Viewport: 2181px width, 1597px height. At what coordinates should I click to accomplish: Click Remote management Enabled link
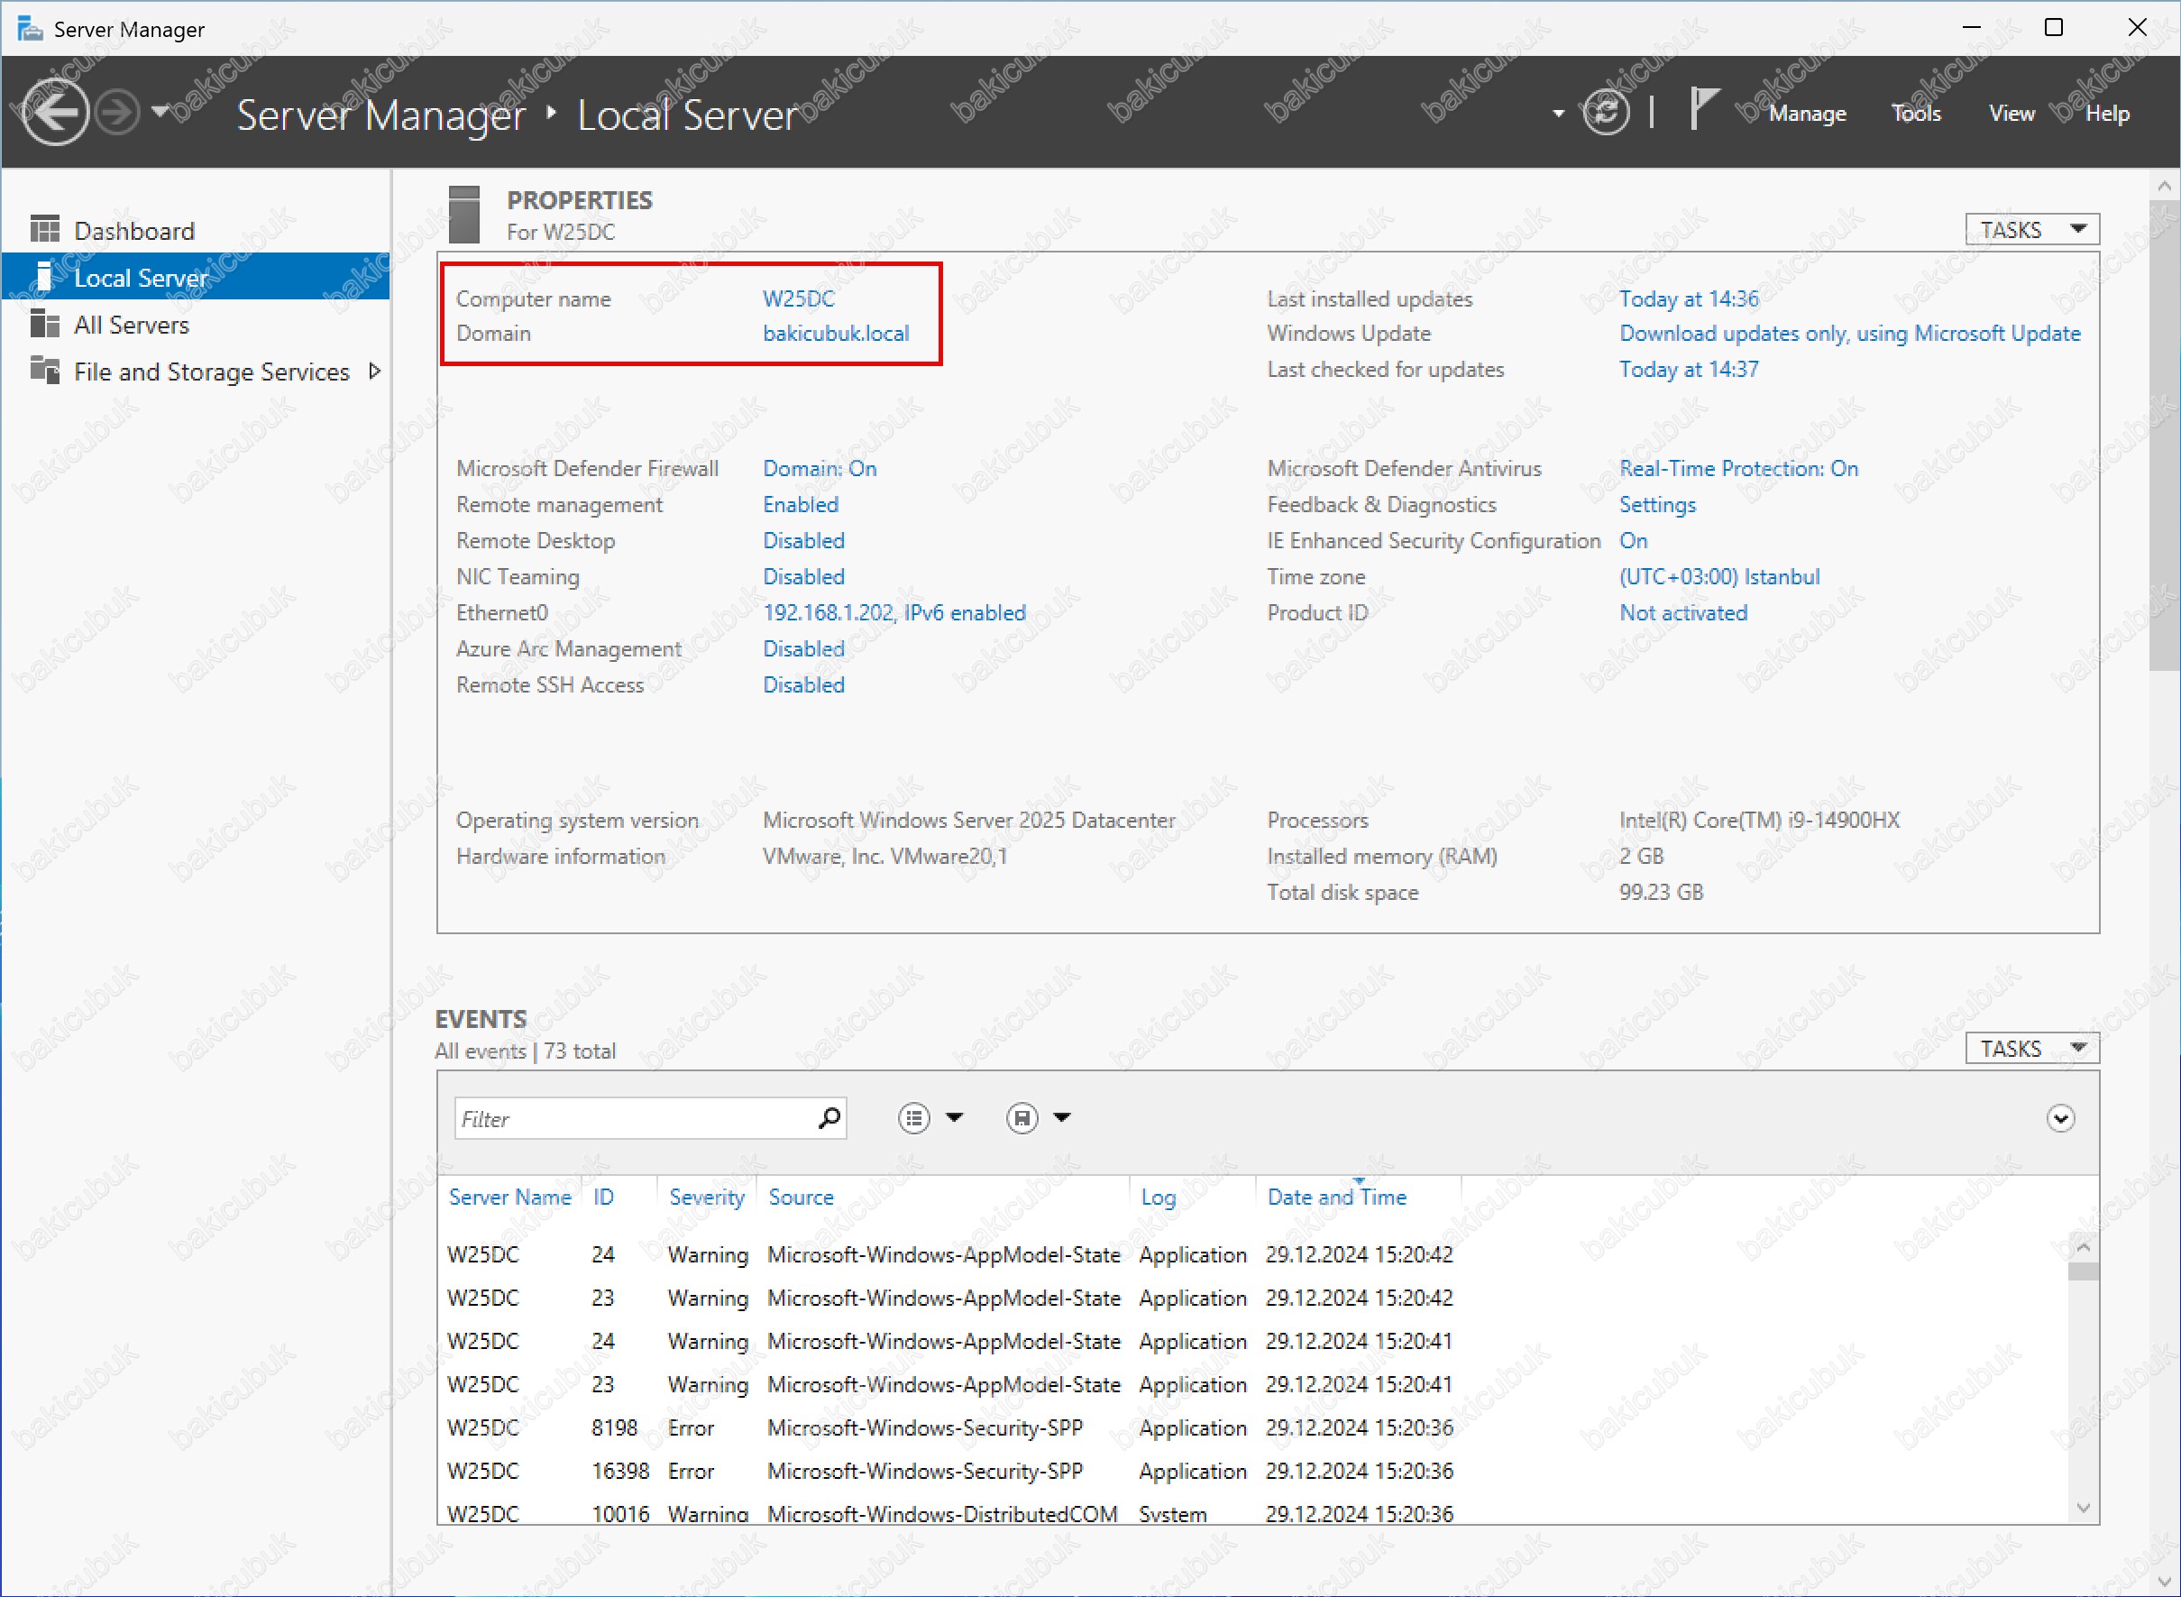(x=800, y=504)
